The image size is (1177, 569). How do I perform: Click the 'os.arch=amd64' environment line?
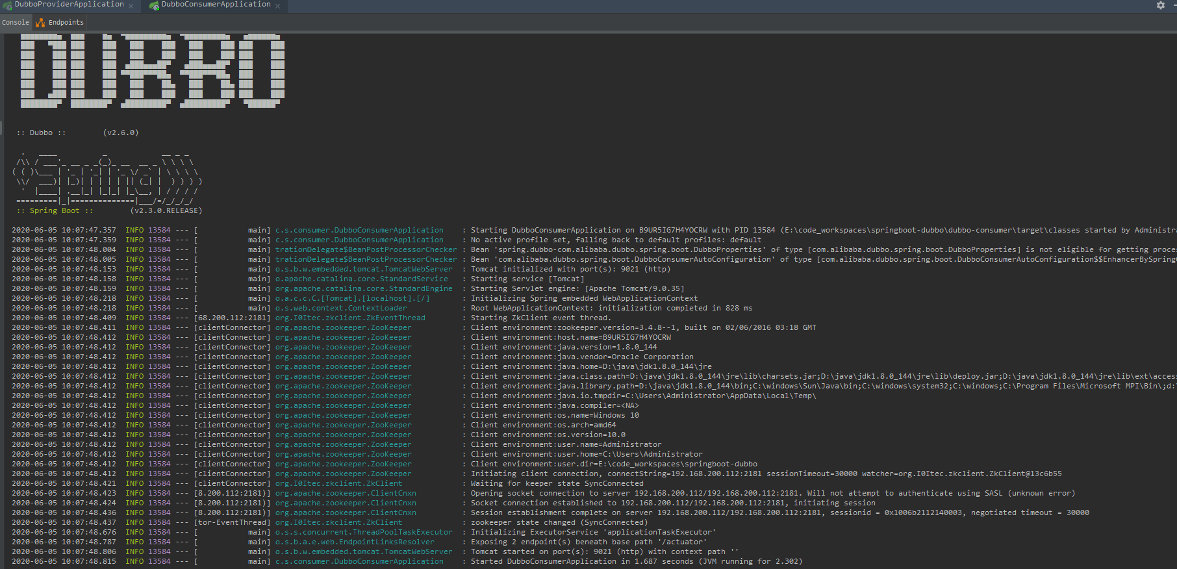543,425
